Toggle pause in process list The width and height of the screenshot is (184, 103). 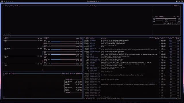(151, 37)
